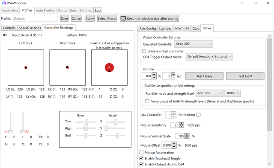This screenshot has height=168, width=274.
Task: Switch to the Axis Config tab
Action: [147, 29]
